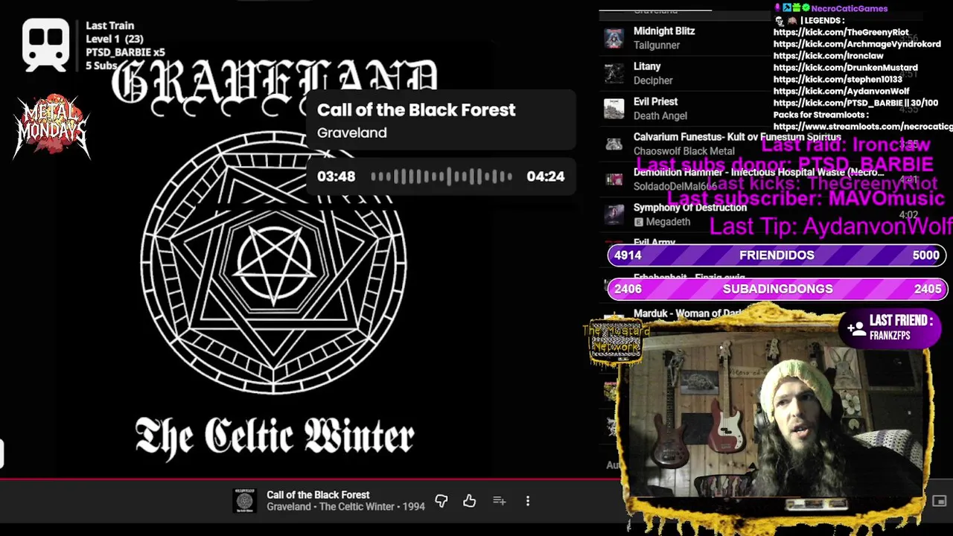Click the SUBADINGDONGS goal progress bar
The height and width of the screenshot is (536, 953).
coord(777,289)
